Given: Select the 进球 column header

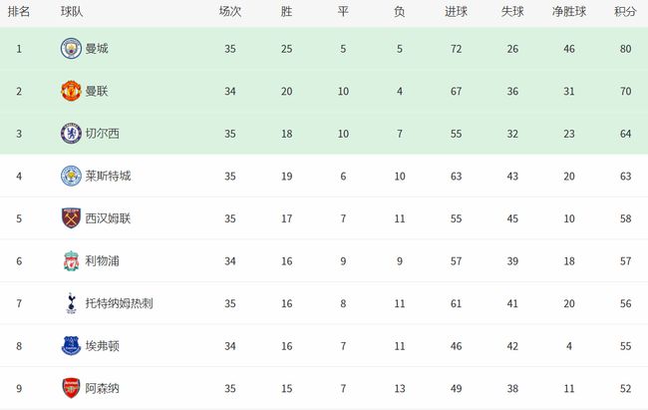Looking at the screenshot, I should click(456, 12).
